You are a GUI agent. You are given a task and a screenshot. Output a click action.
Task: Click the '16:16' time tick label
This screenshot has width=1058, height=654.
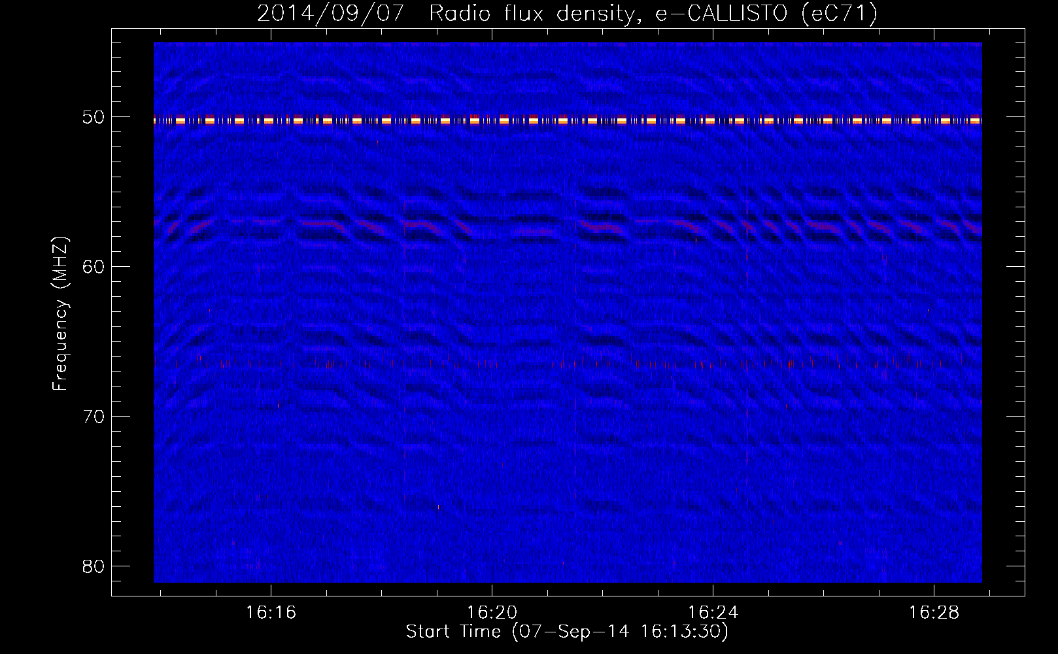point(271,612)
